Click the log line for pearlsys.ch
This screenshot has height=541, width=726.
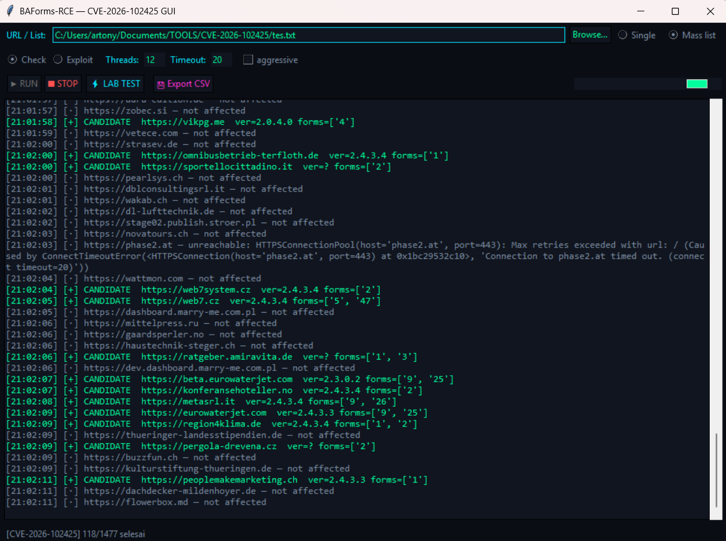tap(133, 178)
